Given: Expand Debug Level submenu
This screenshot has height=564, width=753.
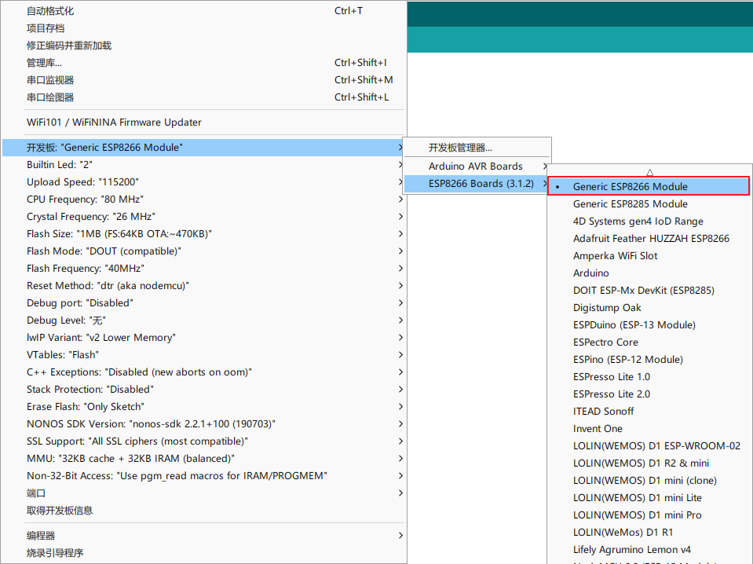Looking at the screenshot, I should click(x=204, y=320).
